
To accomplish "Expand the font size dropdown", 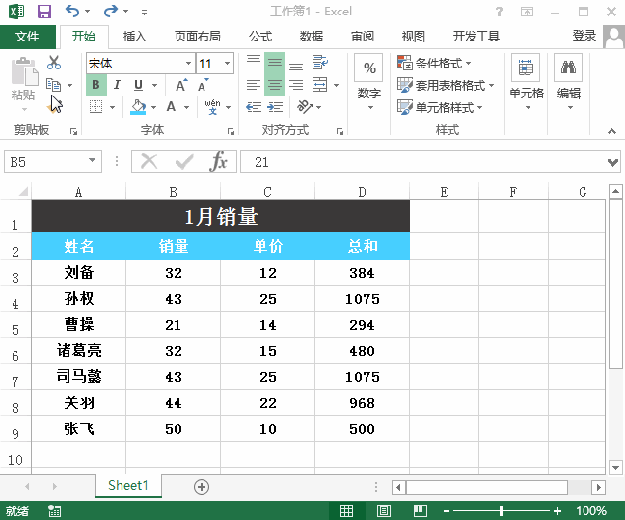I will 228,63.
